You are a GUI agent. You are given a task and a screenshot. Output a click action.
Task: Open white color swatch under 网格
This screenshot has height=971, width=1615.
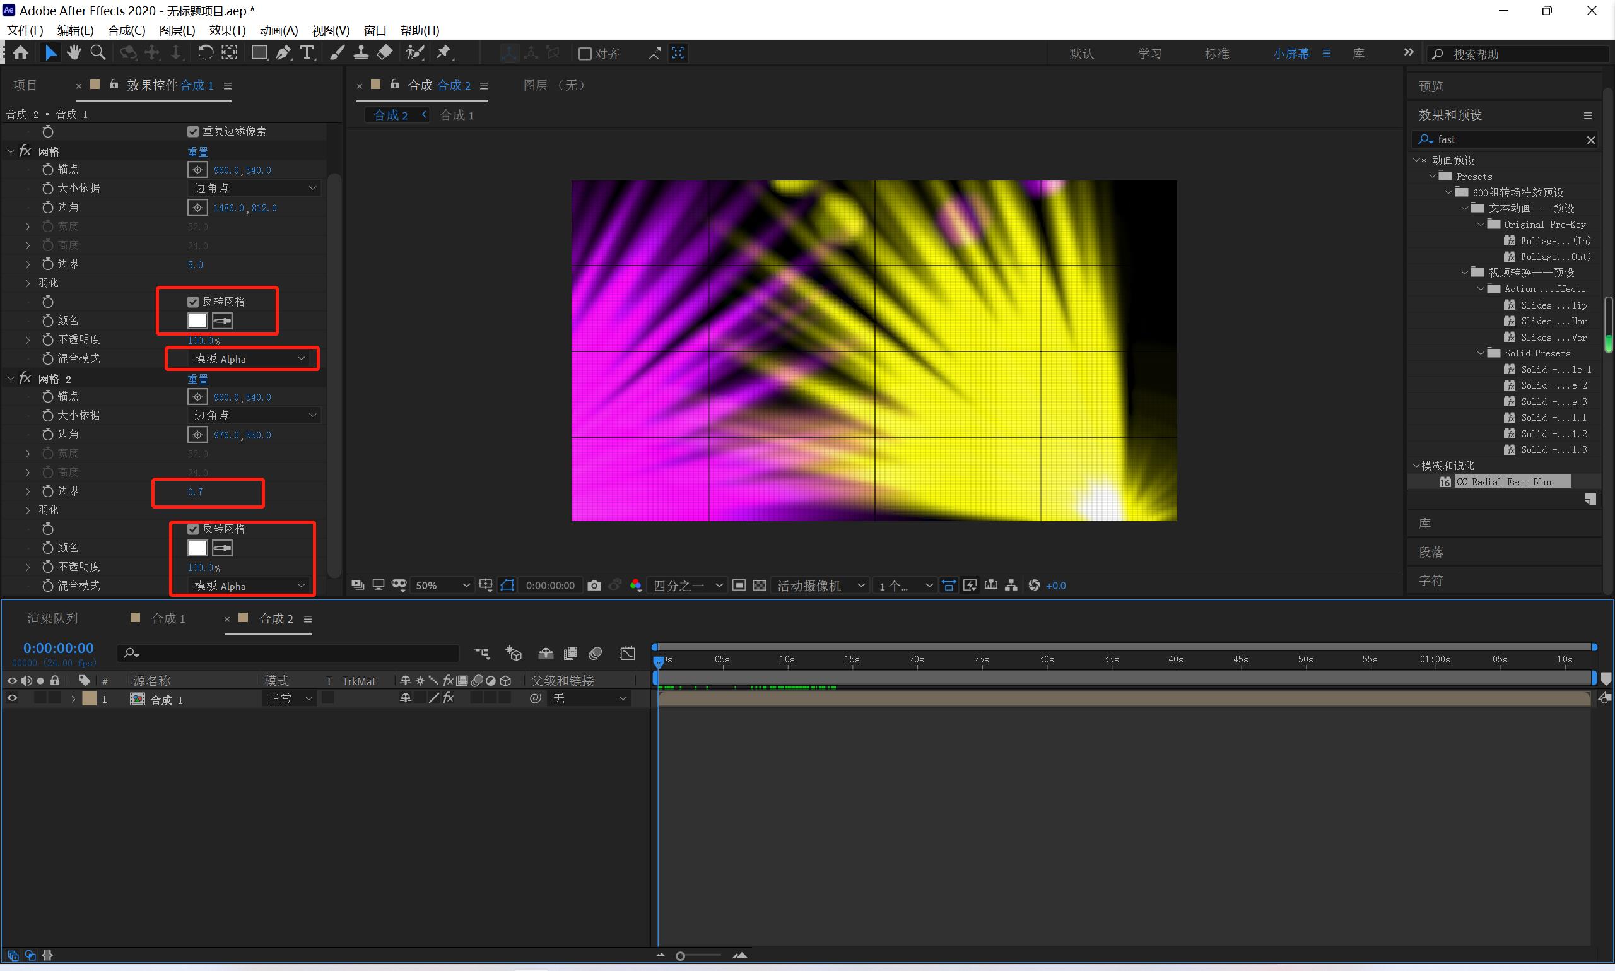197,321
